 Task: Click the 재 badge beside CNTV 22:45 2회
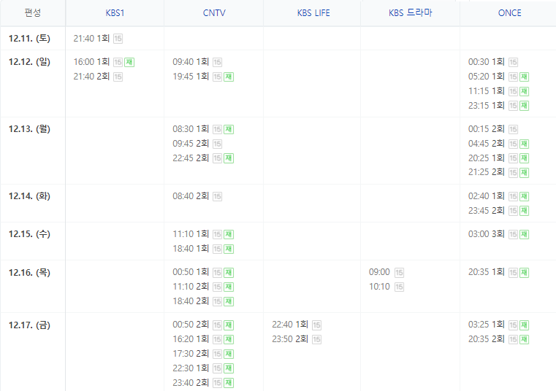[229, 158]
